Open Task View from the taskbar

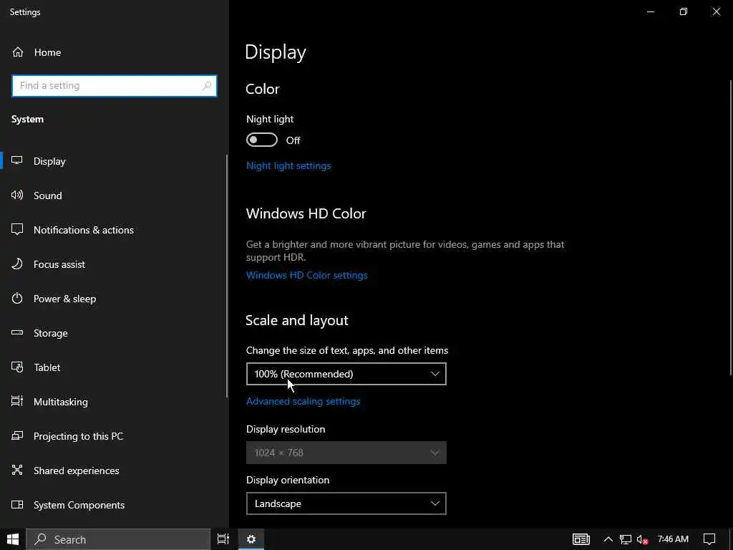click(223, 539)
